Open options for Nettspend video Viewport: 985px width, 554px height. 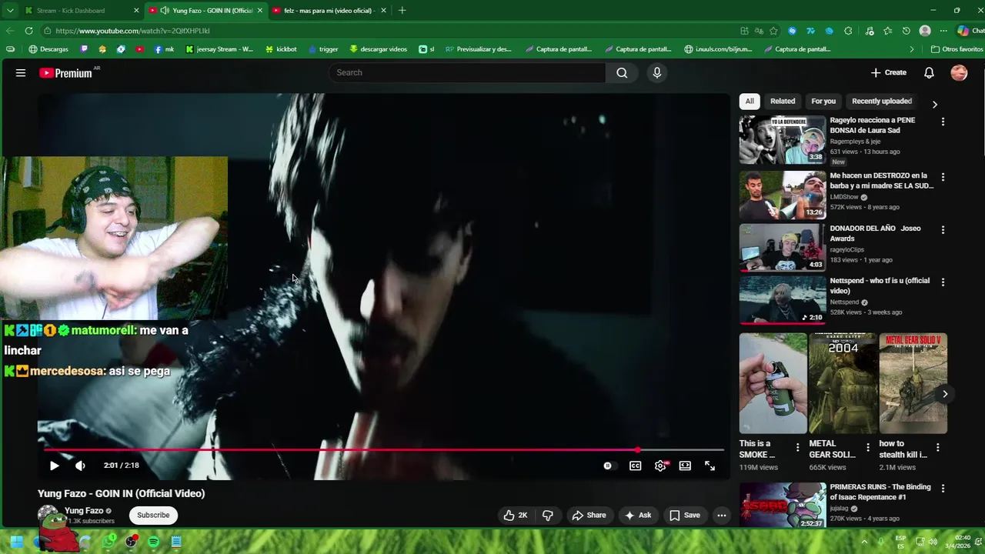click(x=943, y=282)
